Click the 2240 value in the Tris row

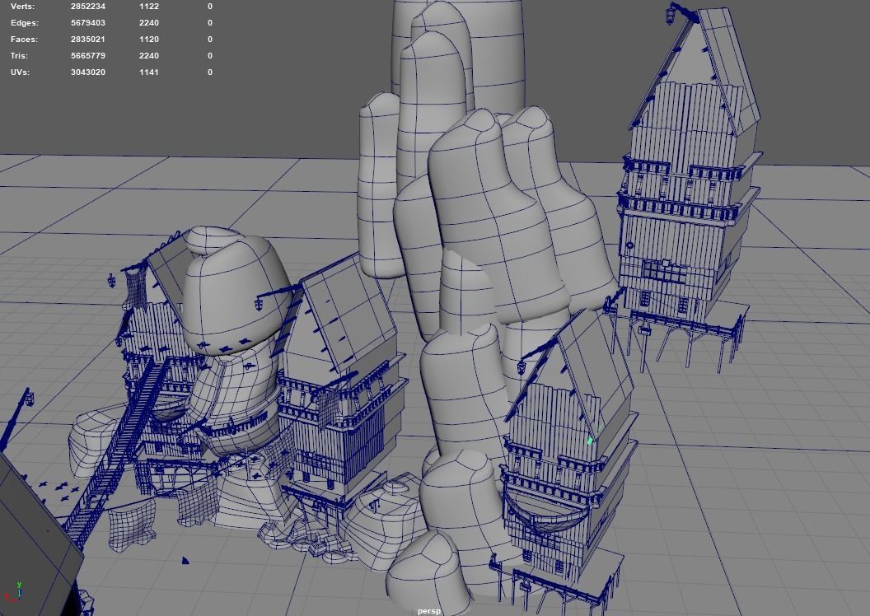[x=148, y=55]
